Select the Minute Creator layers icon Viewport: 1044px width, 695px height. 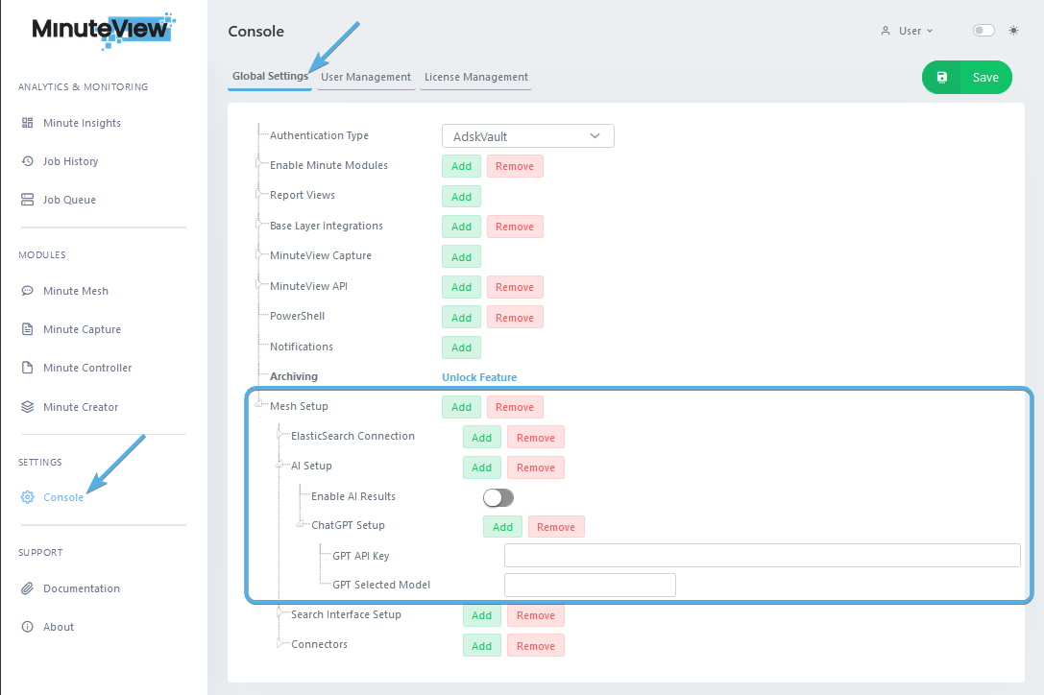point(28,407)
